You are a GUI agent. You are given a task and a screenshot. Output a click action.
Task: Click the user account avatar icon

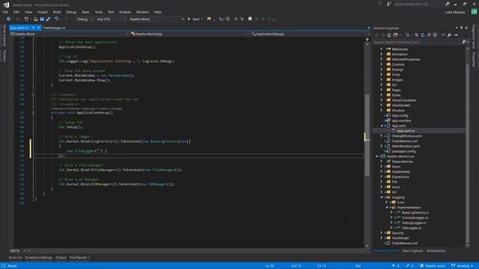tap(474, 12)
